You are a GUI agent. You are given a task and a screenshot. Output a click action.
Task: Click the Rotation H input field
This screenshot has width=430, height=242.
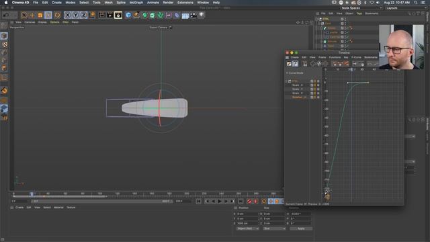point(301,214)
